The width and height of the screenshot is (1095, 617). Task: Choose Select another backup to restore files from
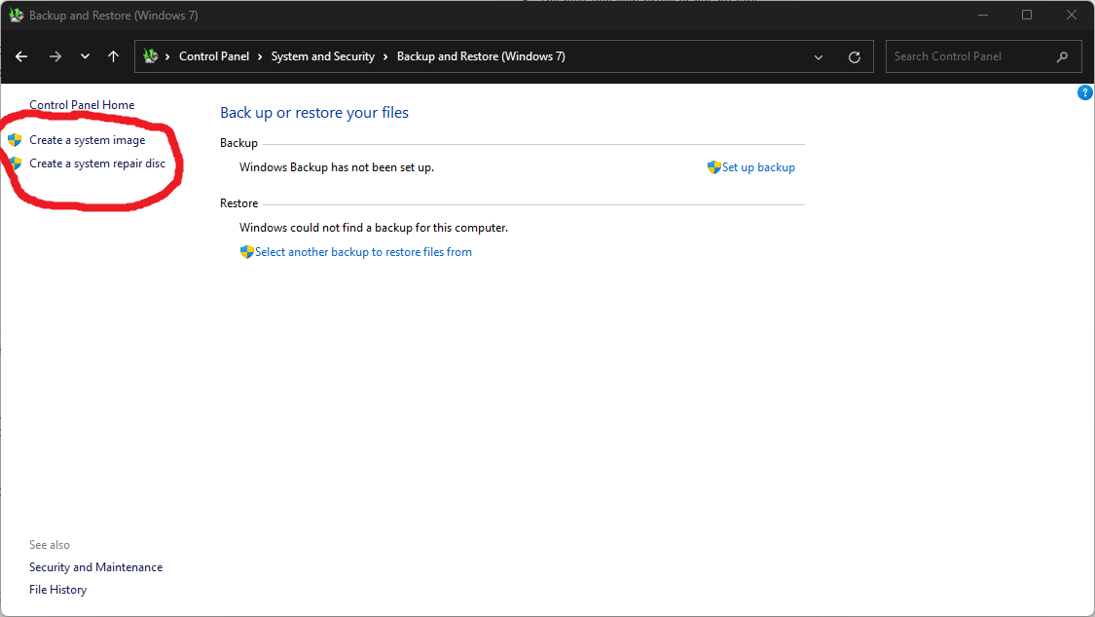(364, 251)
